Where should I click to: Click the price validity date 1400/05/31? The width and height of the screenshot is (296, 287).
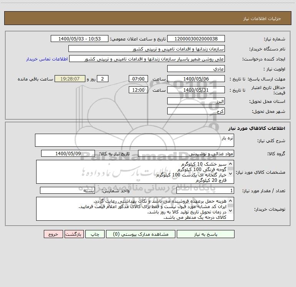(x=196, y=90)
